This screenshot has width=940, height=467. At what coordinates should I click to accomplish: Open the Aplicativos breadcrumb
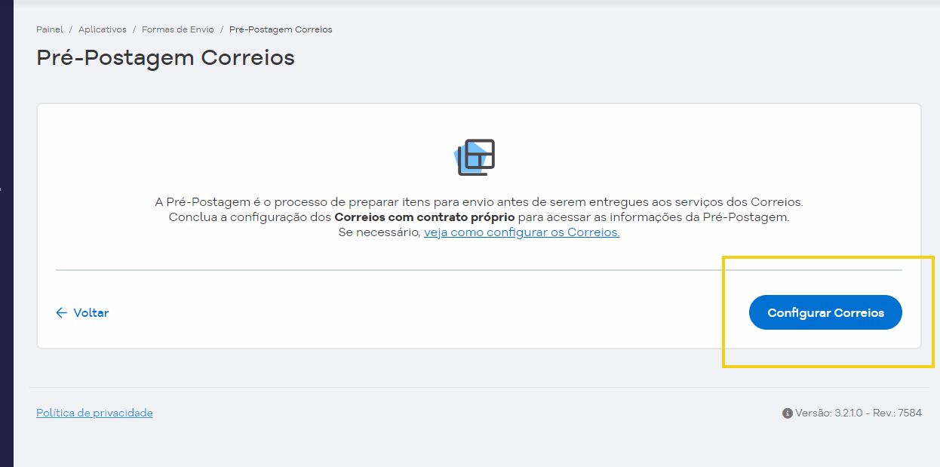point(103,29)
